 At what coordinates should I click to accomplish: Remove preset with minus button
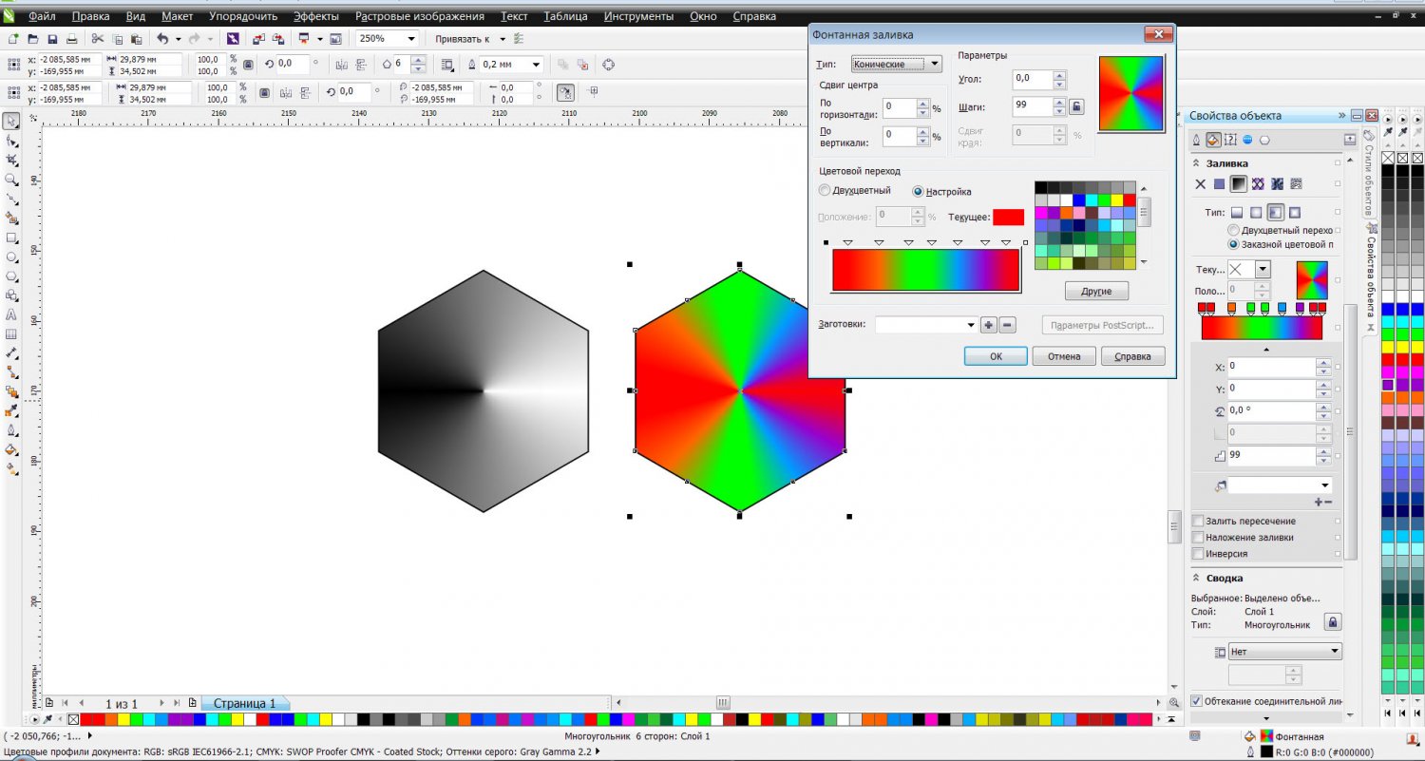coord(1008,325)
